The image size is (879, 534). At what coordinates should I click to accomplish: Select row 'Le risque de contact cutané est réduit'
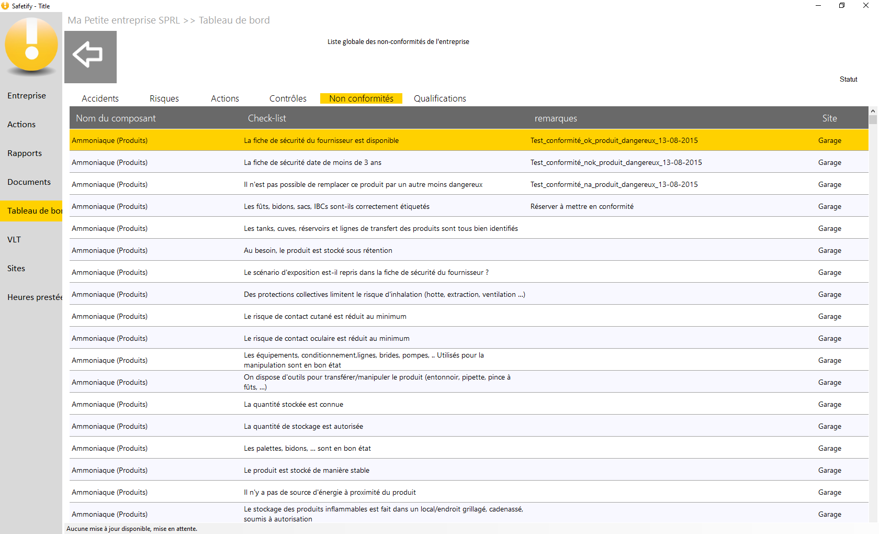[x=469, y=316]
